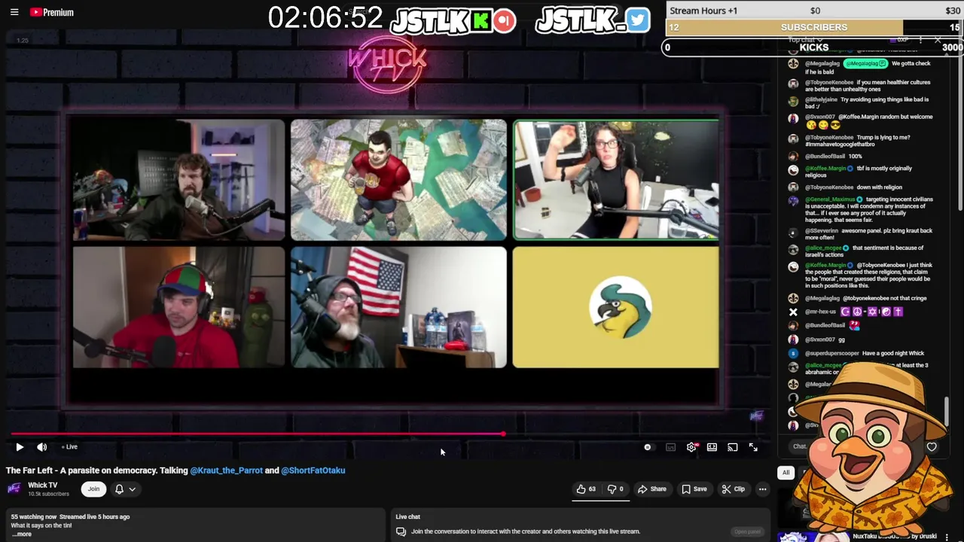This screenshot has height=542, width=964.
Task: Open the @Kraut_the_Parrot channel link
Action: click(226, 470)
